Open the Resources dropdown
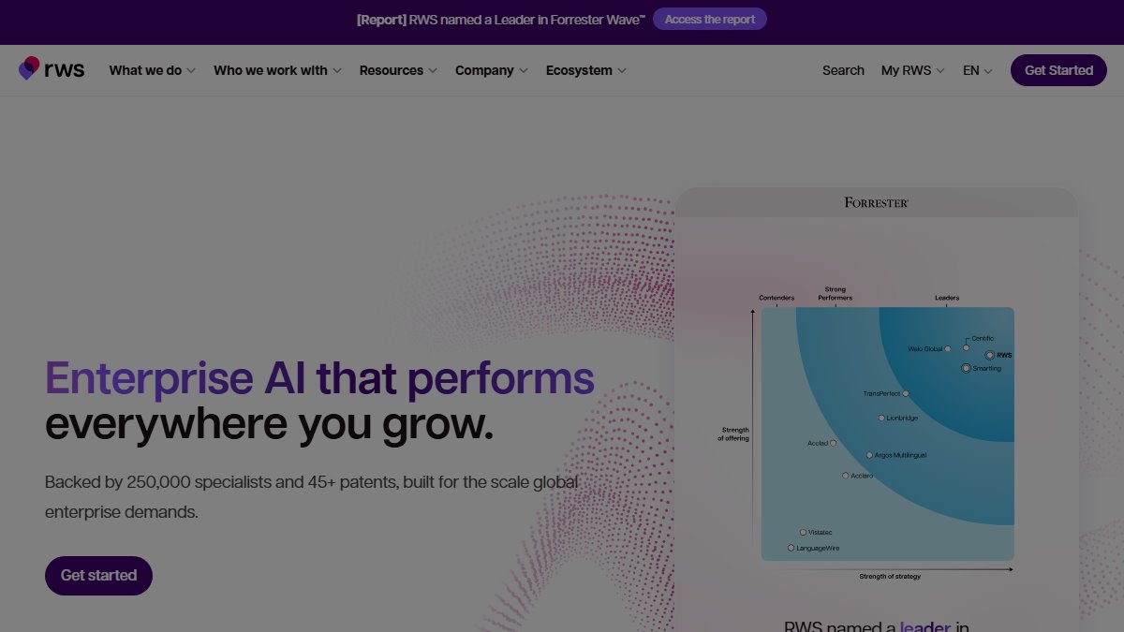The height and width of the screenshot is (632, 1124). pyautogui.click(x=398, y=70)
